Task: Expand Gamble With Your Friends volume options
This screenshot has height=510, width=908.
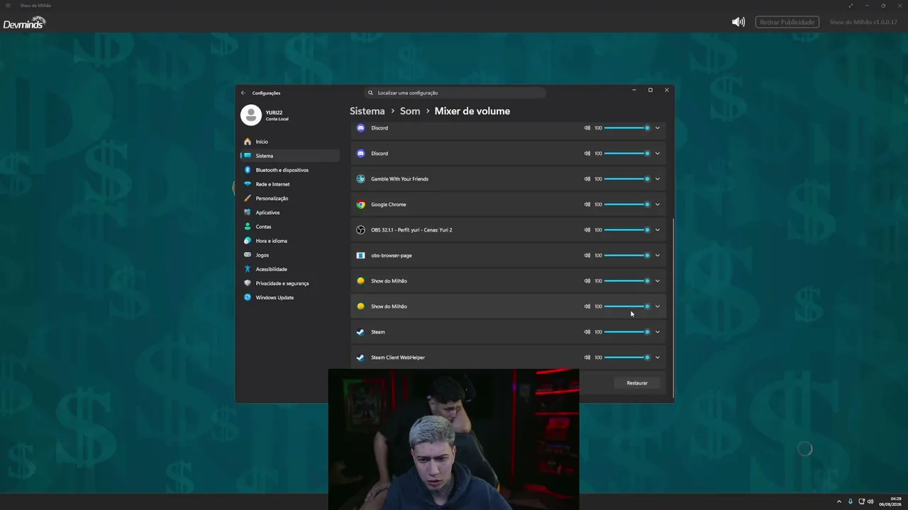Action: (x=658, y=179)
